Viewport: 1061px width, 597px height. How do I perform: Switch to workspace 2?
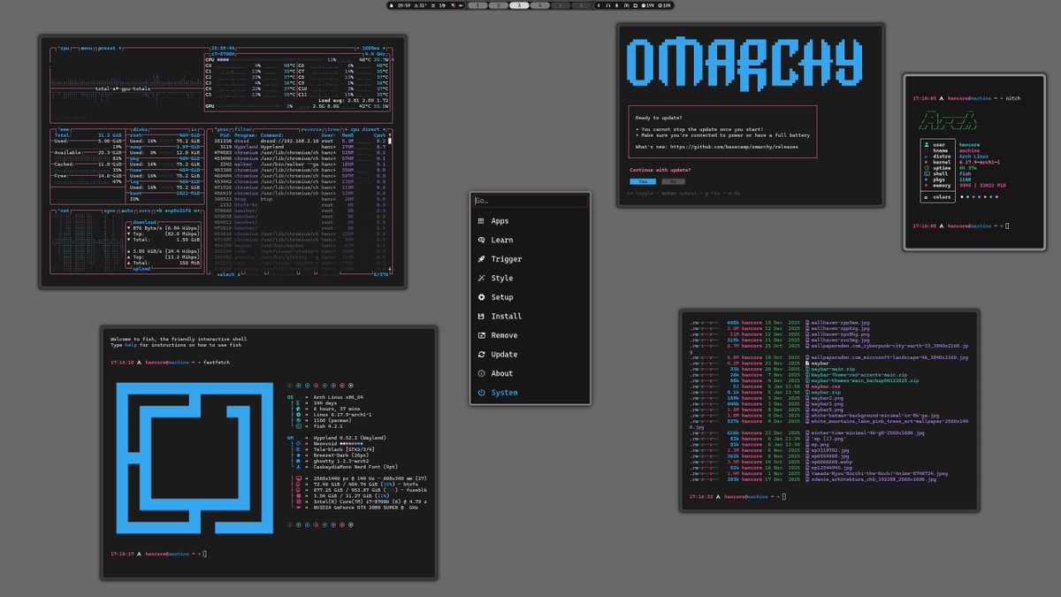[x=499, y=5]
